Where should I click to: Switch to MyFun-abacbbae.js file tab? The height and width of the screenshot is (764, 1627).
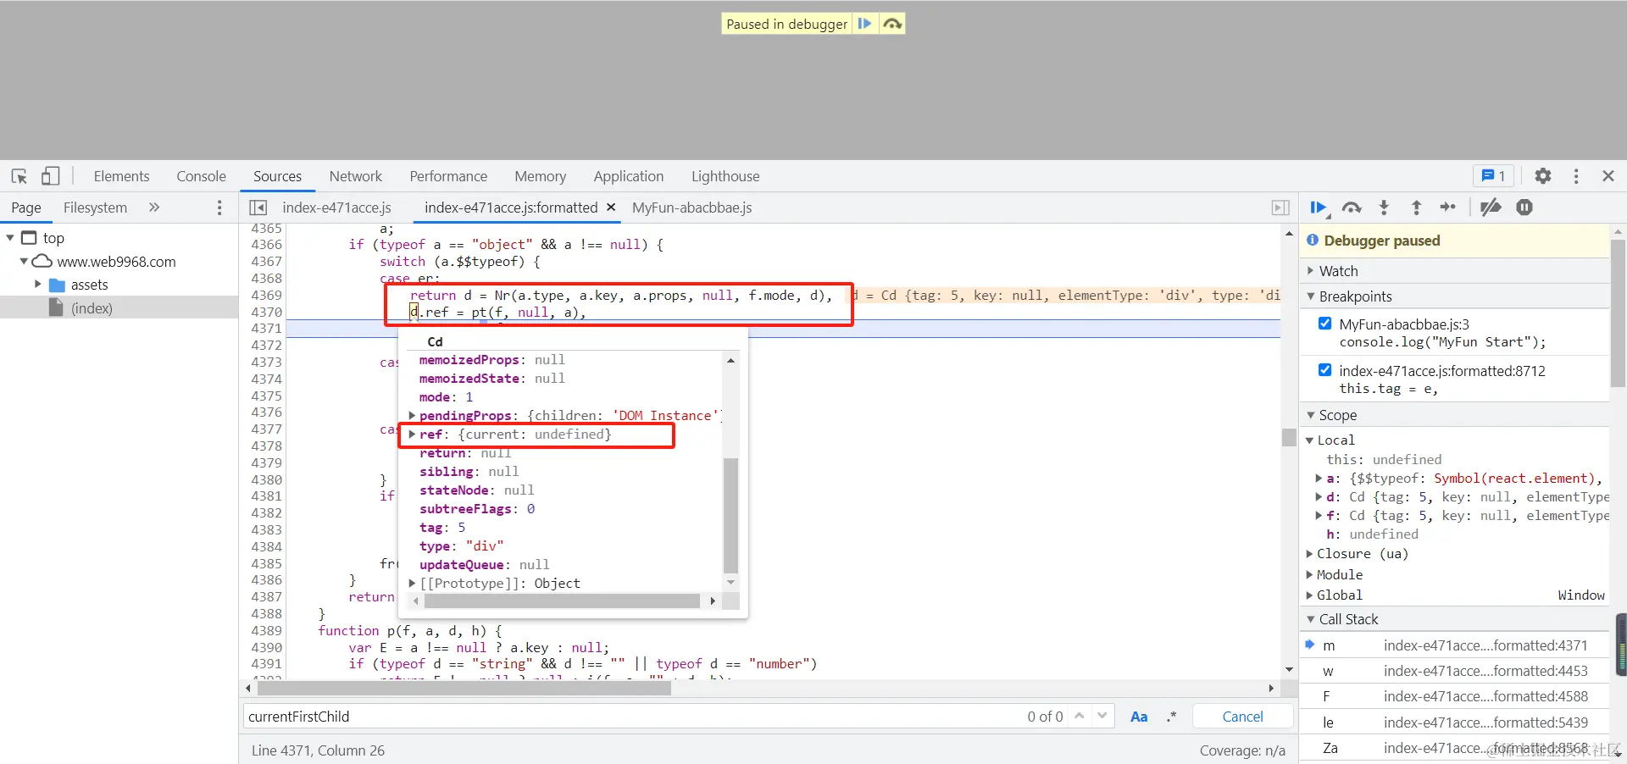click(691, 208)
